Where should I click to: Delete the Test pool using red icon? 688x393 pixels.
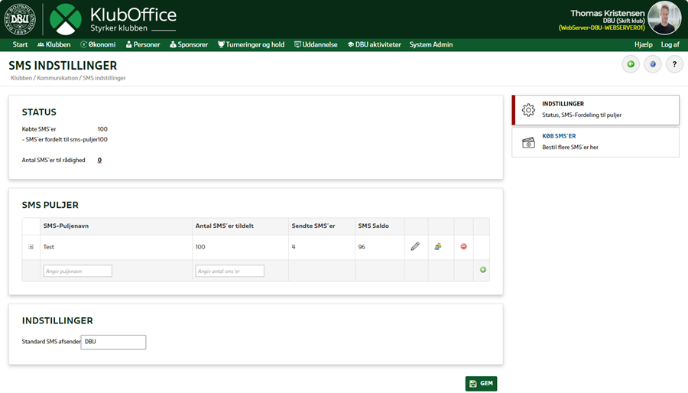[x=463, y=247]
